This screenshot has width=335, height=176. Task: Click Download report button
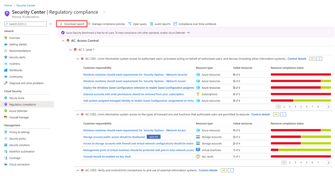tap(72, 24)
